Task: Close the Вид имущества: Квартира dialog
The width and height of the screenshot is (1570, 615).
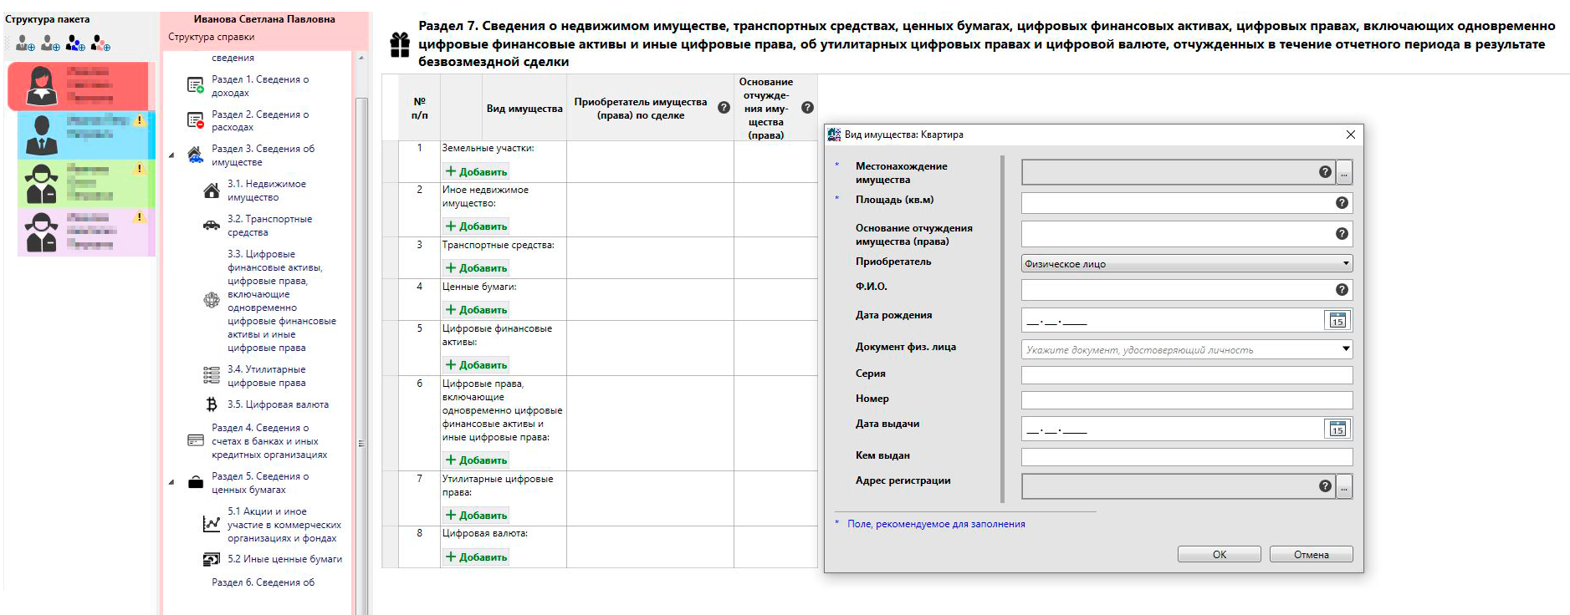Action: point(1350,135)
